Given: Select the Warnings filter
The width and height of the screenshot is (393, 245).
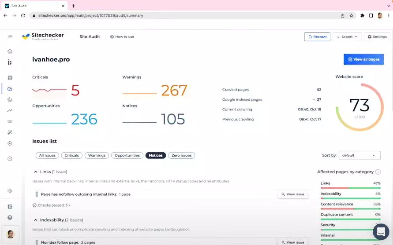Looking at the screenshot, I should [97, 156].
